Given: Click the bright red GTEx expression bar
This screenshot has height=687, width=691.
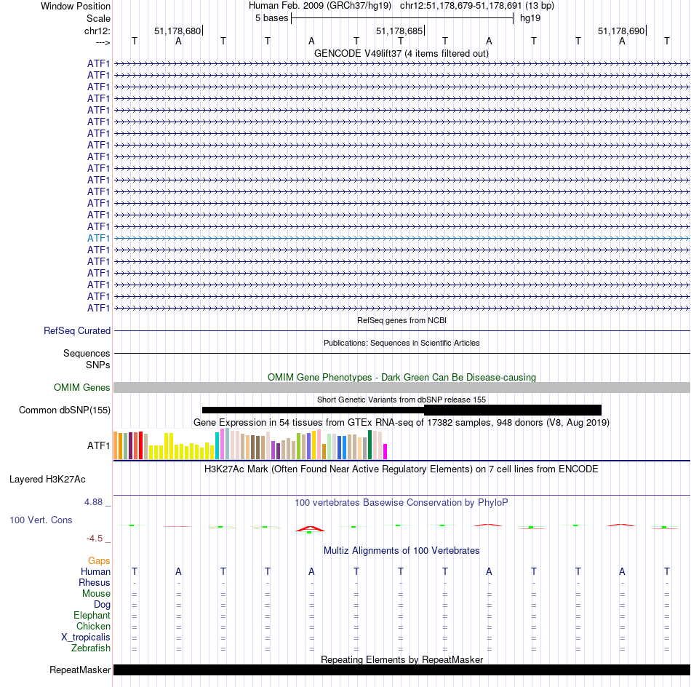Looking at the screenshot, I should coord(140,445).
